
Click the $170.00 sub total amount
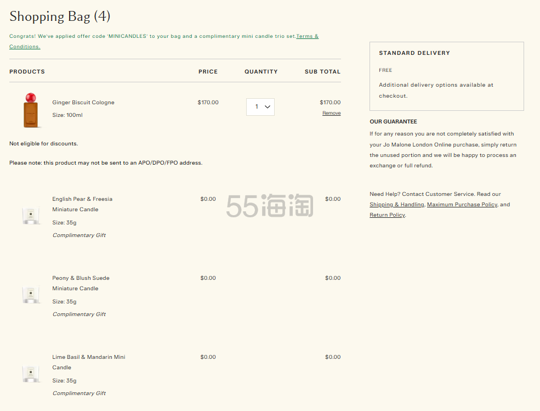click(330, 103)
